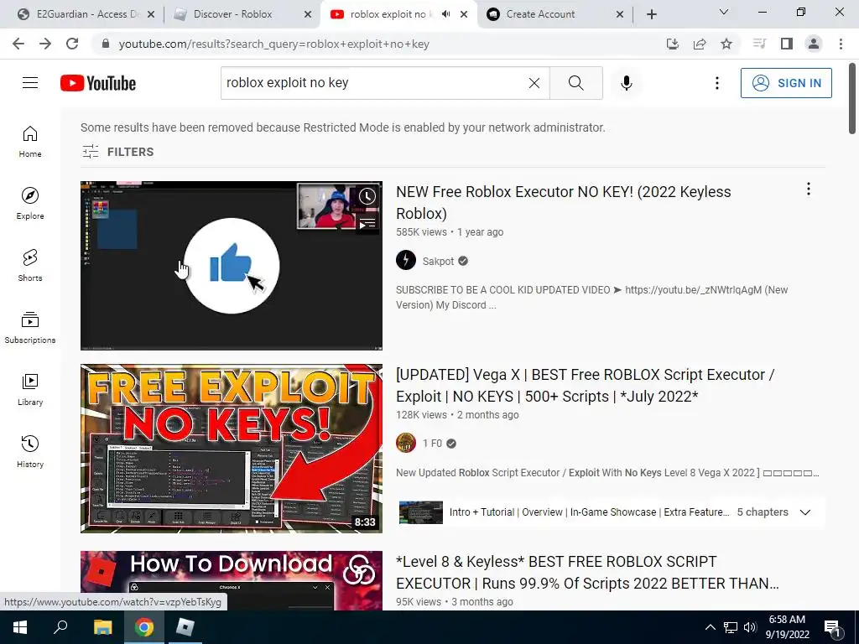Click the FREE EXPLOIT NO KEYS thumbnail
859x644 pixels.
click(x=232, y=449)
